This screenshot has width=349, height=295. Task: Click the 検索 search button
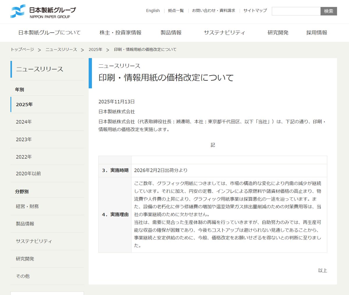click(329, 11)
